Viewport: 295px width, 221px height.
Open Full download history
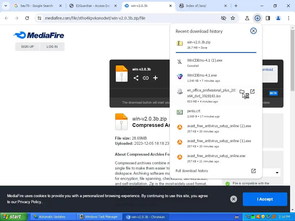coord(216,171)
